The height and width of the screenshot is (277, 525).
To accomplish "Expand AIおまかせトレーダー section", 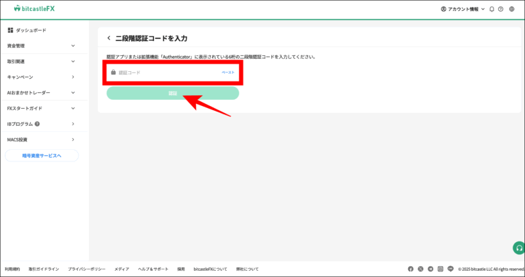I will click(x=42, y=93).
